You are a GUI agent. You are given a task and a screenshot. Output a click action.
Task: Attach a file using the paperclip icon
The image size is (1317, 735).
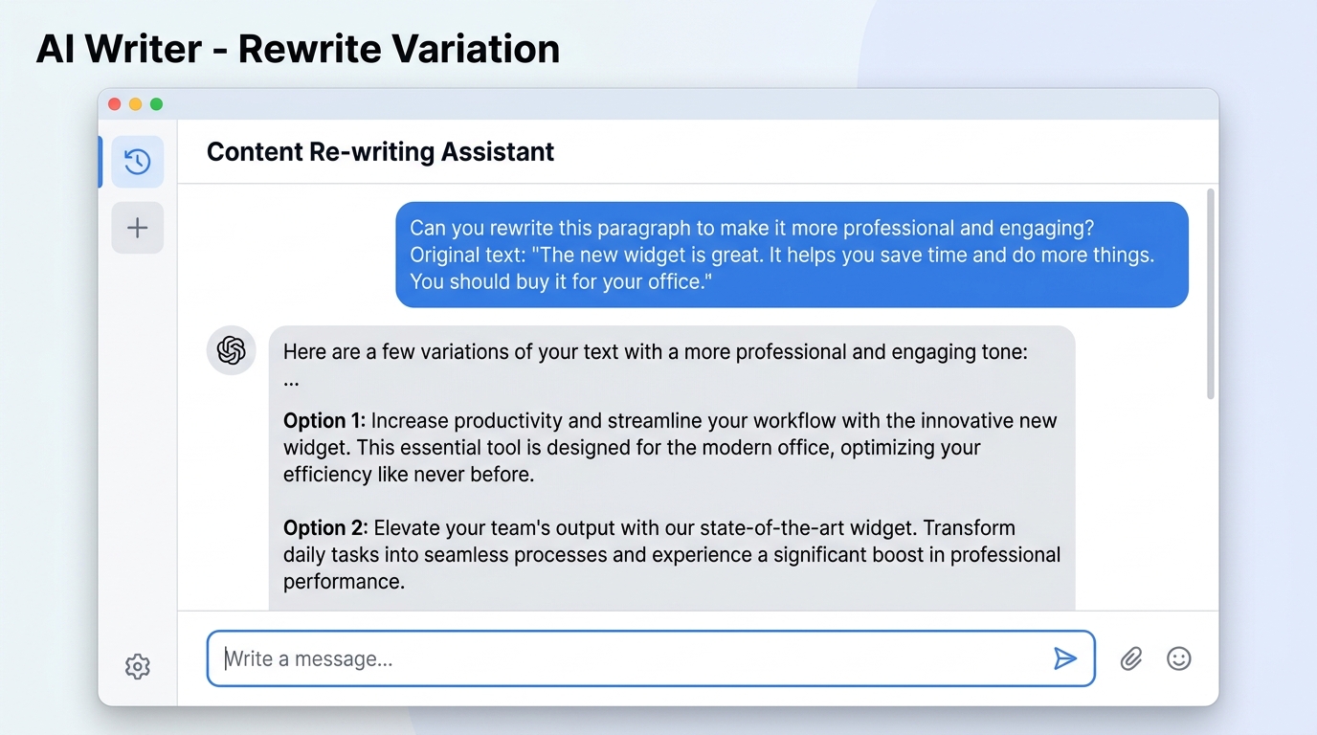1131,658
